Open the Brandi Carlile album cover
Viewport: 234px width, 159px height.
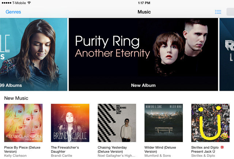click(x=70, y=123)
